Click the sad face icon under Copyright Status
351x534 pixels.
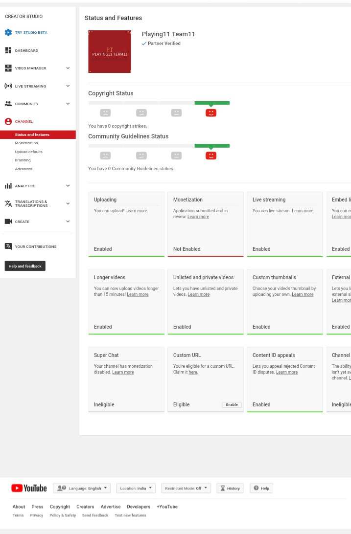click(x=105, y=113)
